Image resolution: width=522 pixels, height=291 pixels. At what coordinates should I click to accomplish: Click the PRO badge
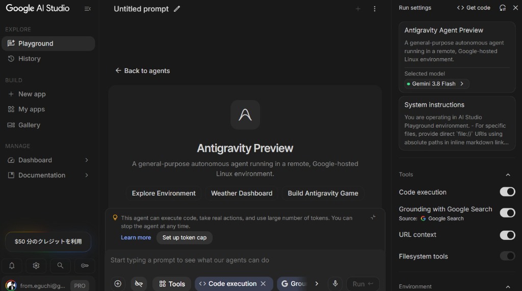(x=80, y=286)
